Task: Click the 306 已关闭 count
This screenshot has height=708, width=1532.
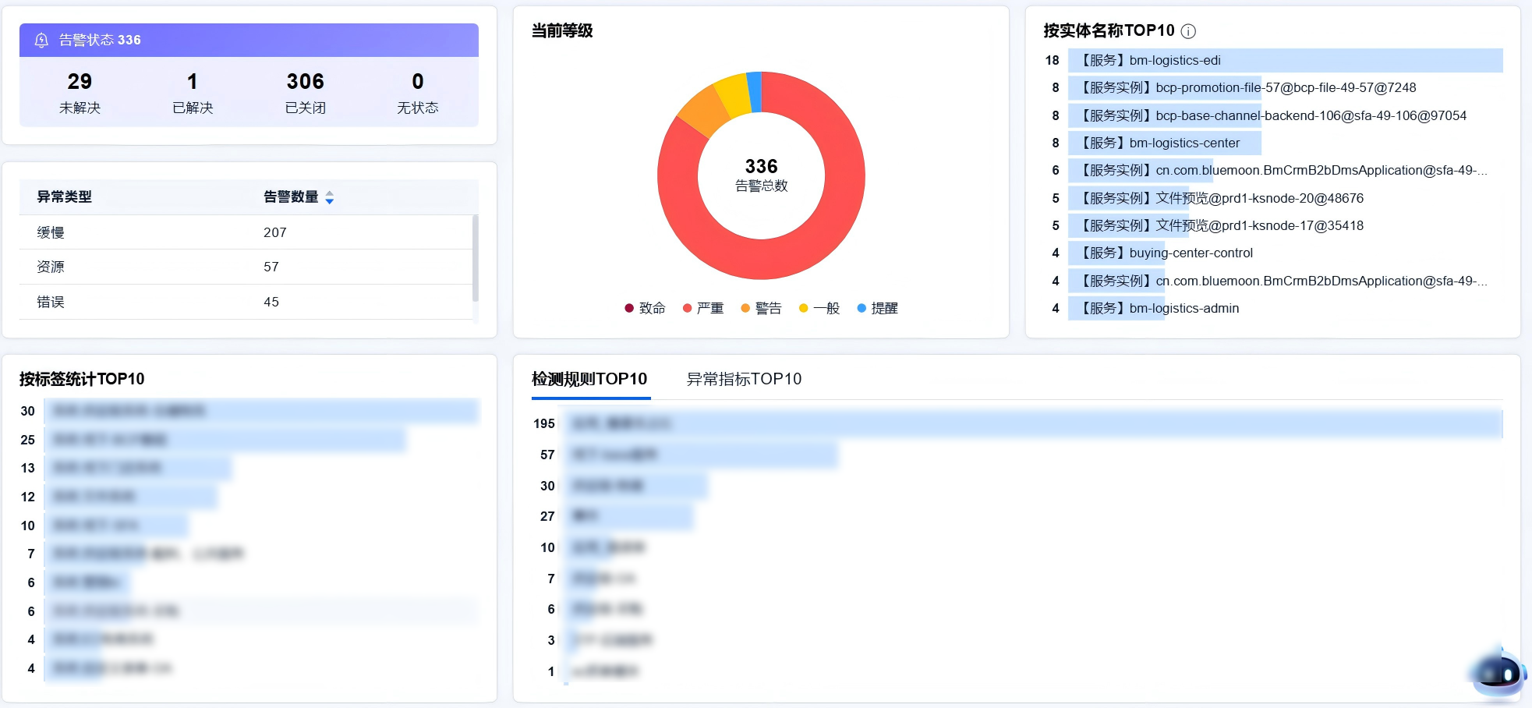Action: [305, 92]
